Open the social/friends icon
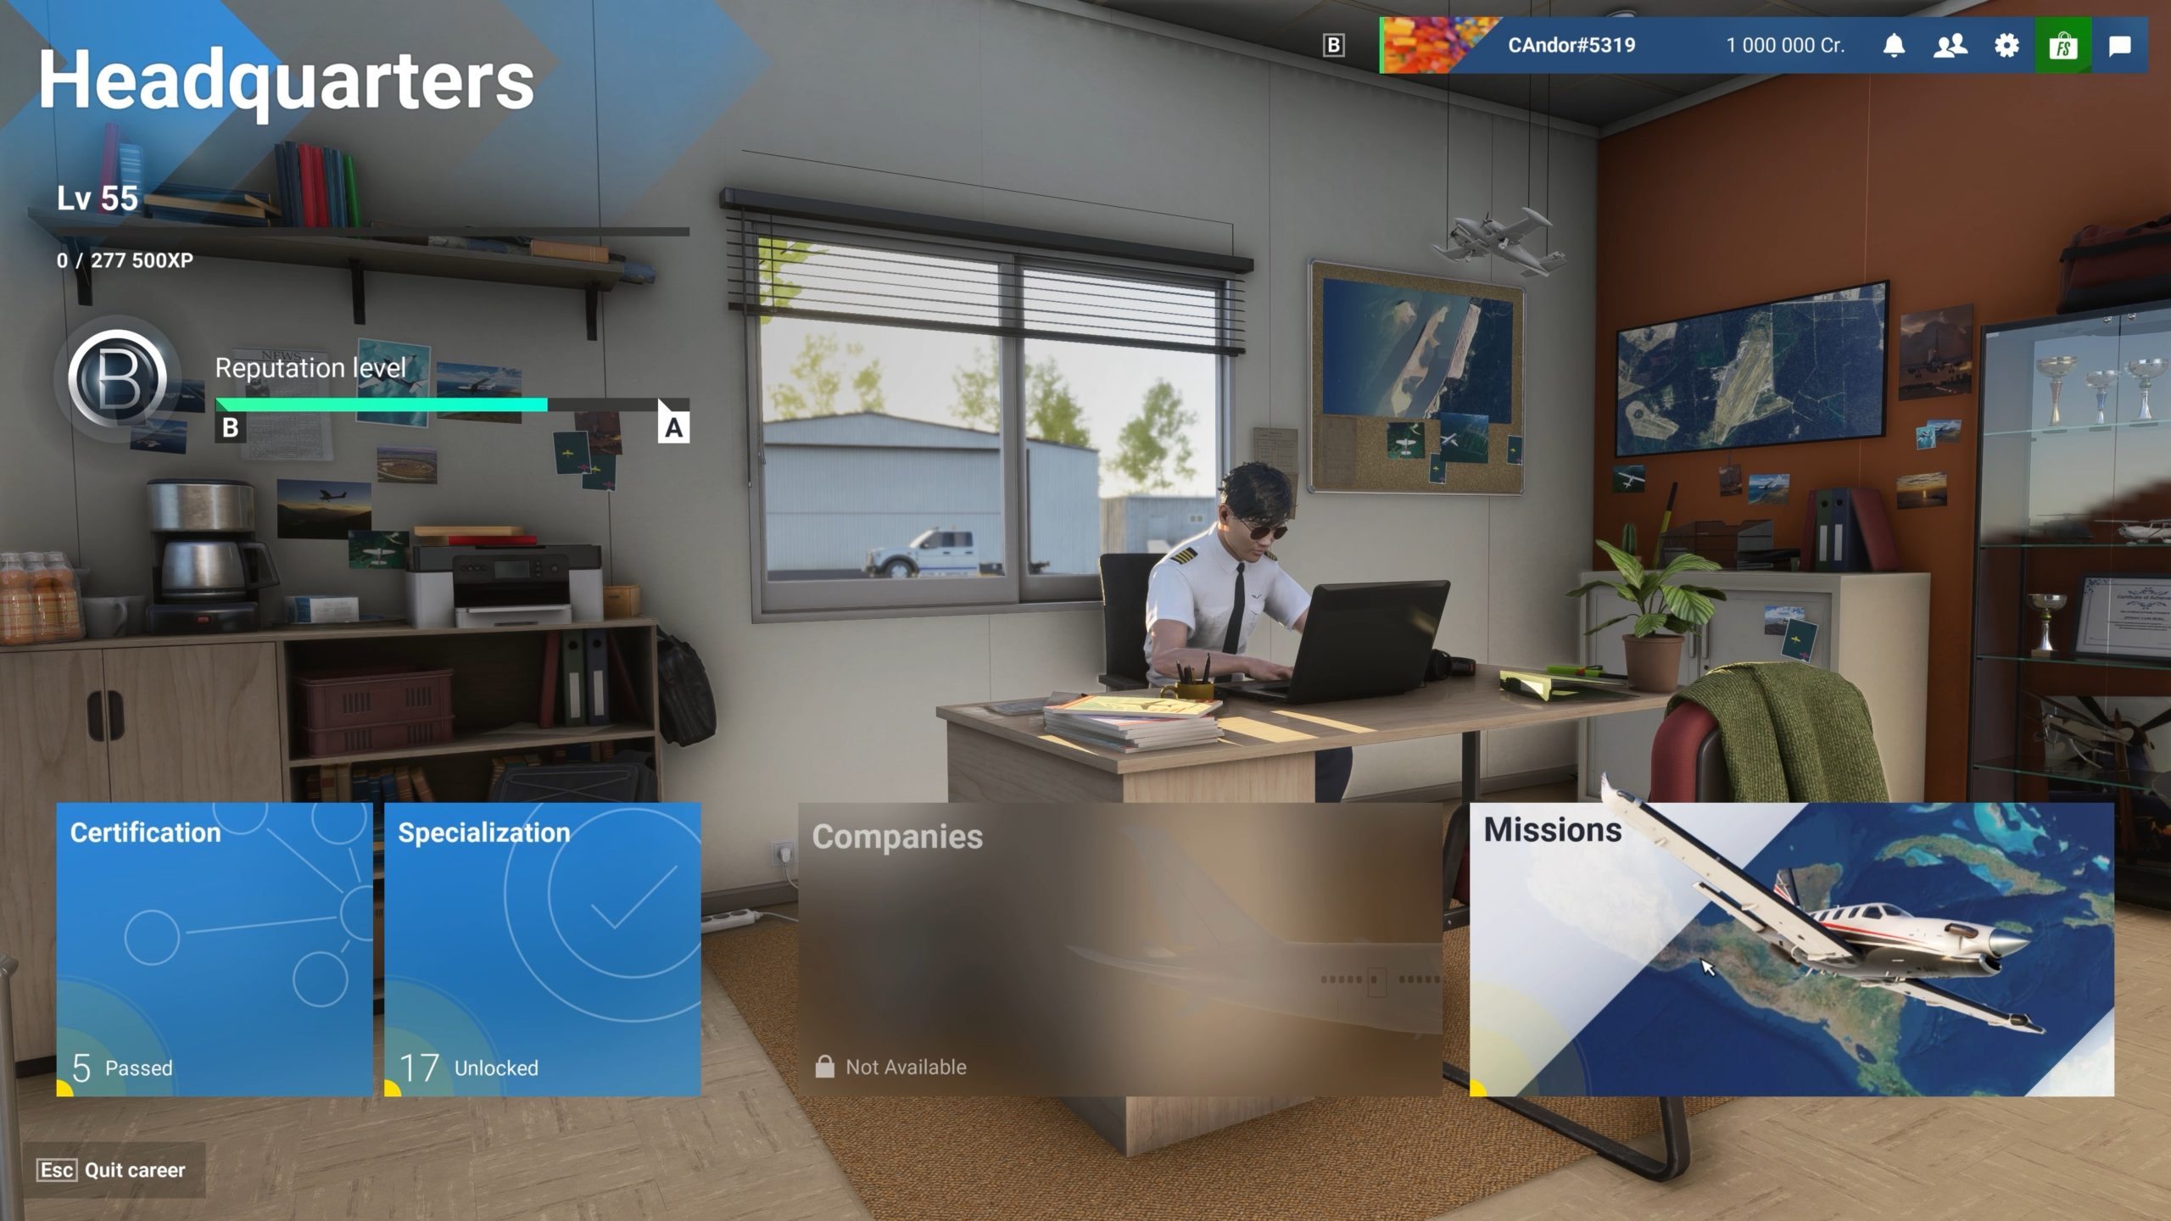 pos(1949,45)
